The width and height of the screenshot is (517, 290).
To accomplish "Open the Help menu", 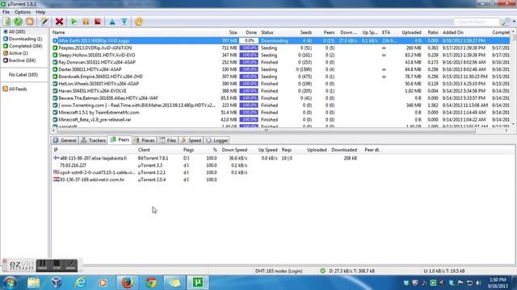I will tap(40, 12).
